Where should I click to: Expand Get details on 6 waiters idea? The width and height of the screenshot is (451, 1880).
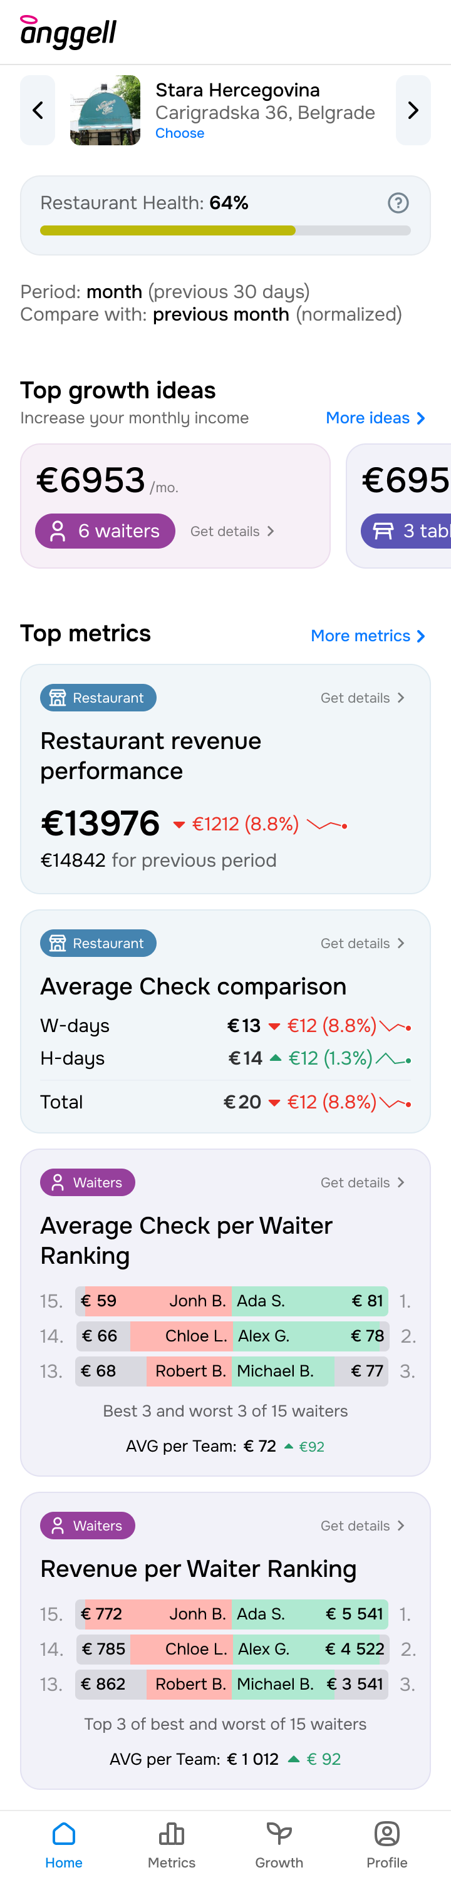232,531
